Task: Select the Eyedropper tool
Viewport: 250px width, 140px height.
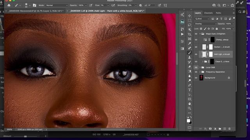Action: coord(189,44)
